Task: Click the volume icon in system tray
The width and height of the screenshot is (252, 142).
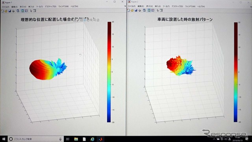Action: 226,139
